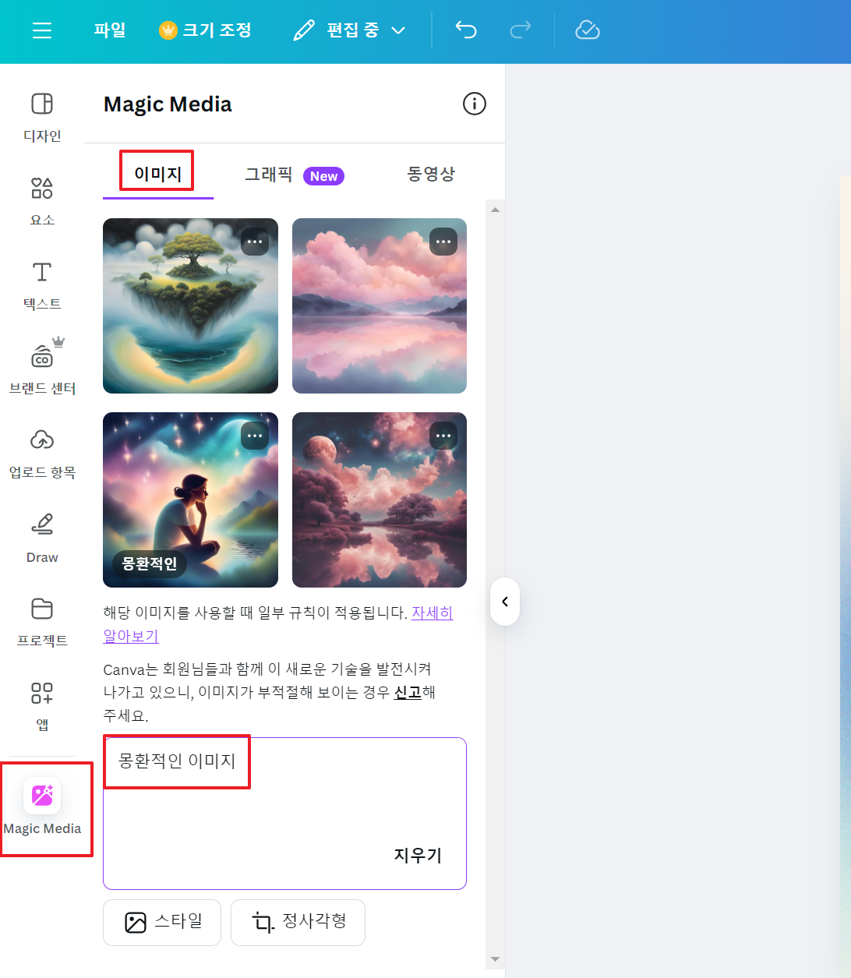
Task: Switch to the 동영상 tab
Action: (x=431, y=174)
